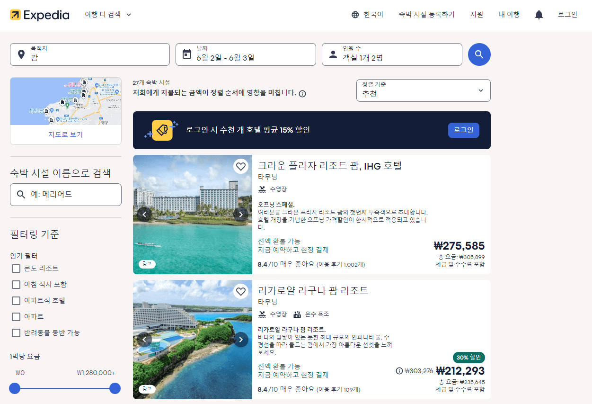Viewport: 592px width, 404px height.
Task: Click pool icon on Crowne Plaza listing
Action: pyautogui.click(x=262, y=189)
